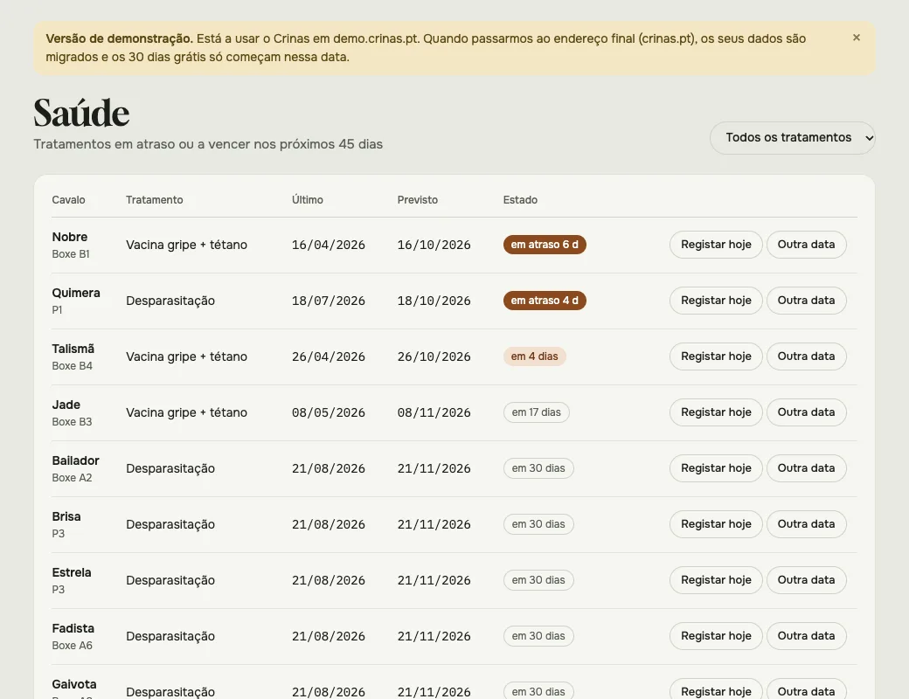Click the last date '08/05/2026'

[329, 413]
